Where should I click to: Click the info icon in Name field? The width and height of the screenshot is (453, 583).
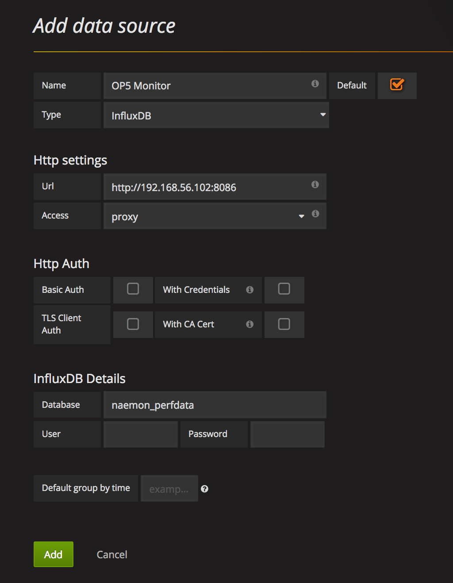315,84
